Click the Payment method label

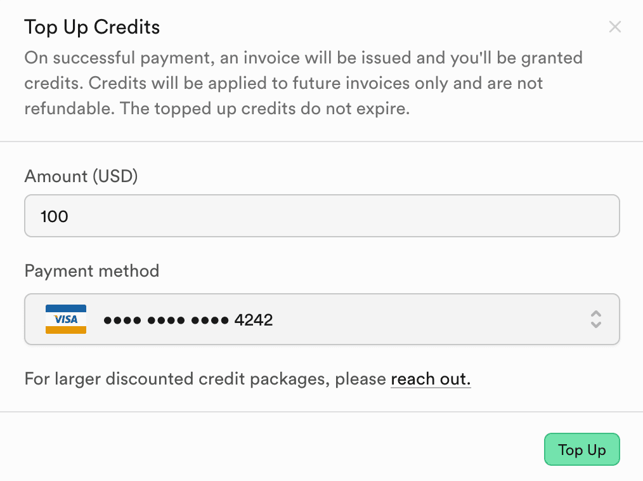(92, 271)
